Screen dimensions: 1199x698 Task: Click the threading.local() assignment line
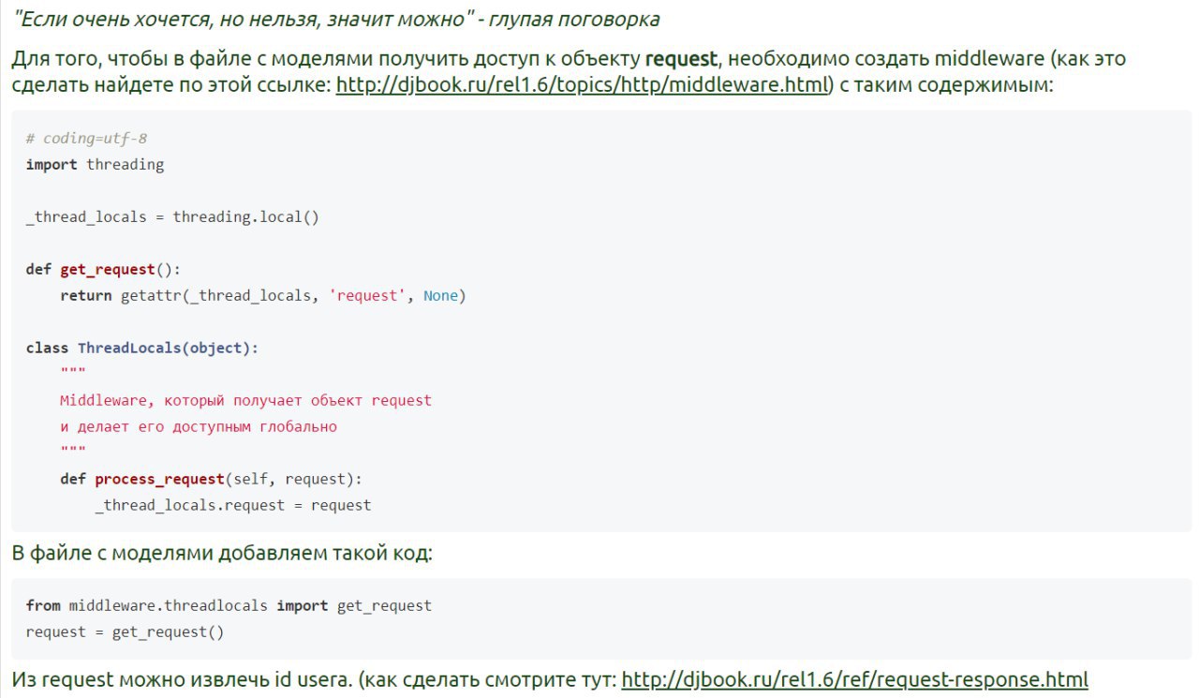[x=172, y=217]
